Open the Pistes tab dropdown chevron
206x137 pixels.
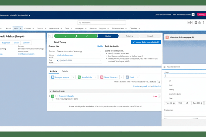(20, 28)
